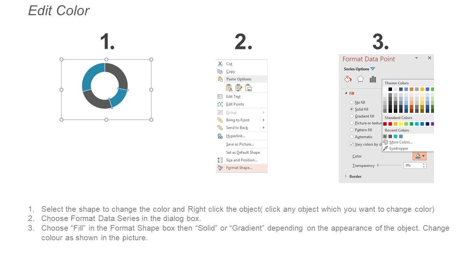Pick the red swatch in Standard Colors
Screen dimensions: 476x267
coord(390,124)
